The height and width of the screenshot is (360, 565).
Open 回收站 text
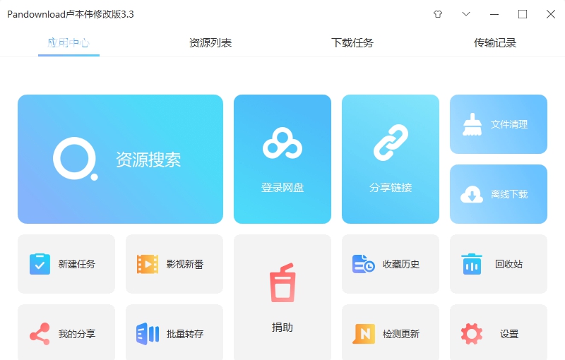tap(509, 264)
